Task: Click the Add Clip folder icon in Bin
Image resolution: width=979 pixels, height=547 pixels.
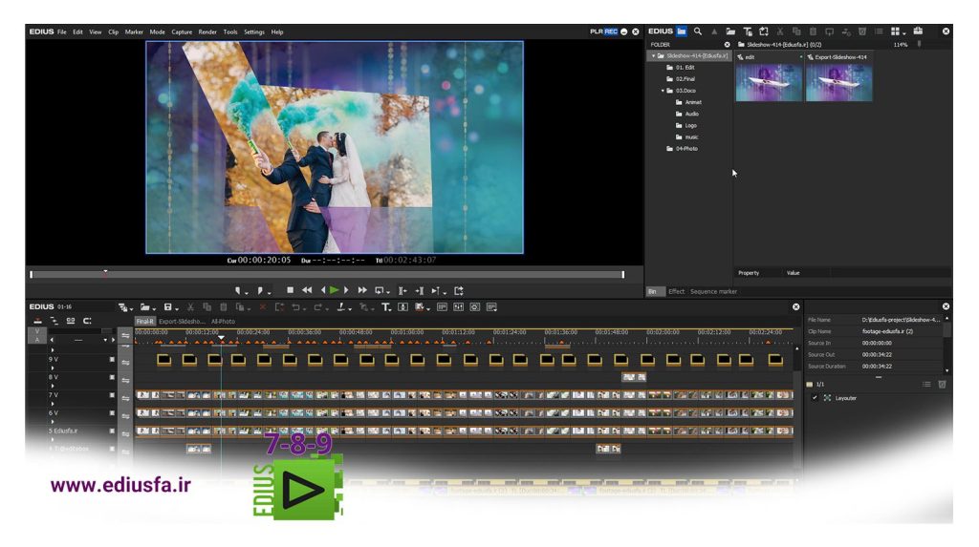Action: (x=730, y=32)
